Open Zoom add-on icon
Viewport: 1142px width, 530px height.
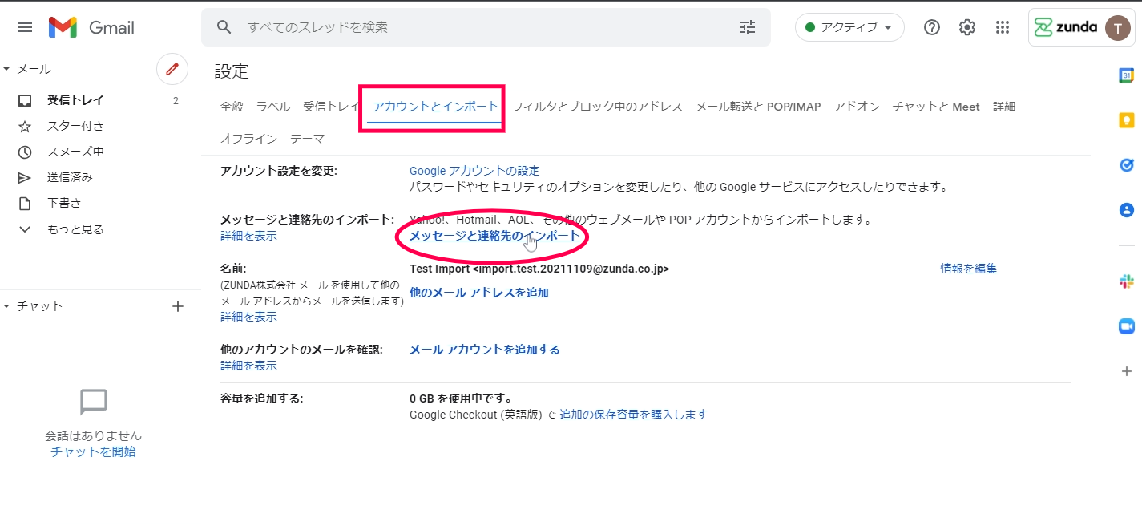(1127, 326)
